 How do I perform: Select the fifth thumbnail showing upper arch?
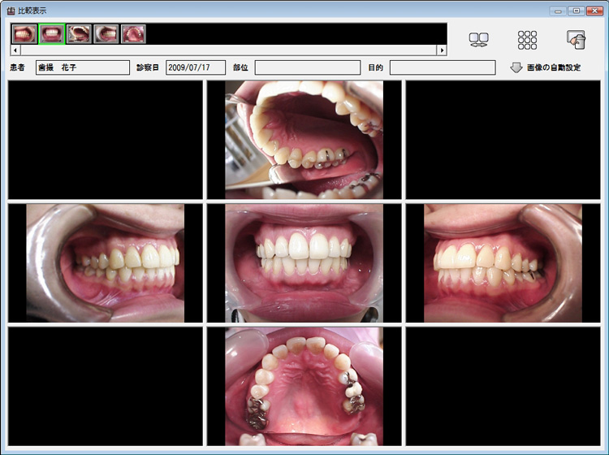click(133, 34)
